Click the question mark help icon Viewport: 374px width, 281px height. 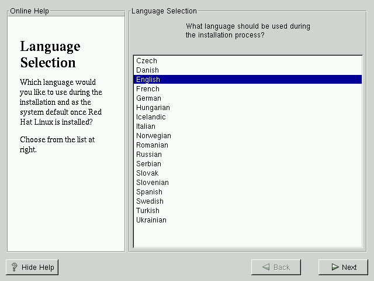point(15,267)
